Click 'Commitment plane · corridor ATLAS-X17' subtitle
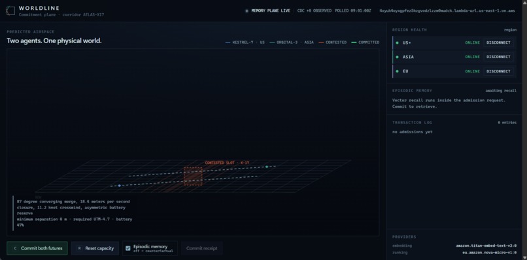Screen dimensions: 527x260 point(61,15)
